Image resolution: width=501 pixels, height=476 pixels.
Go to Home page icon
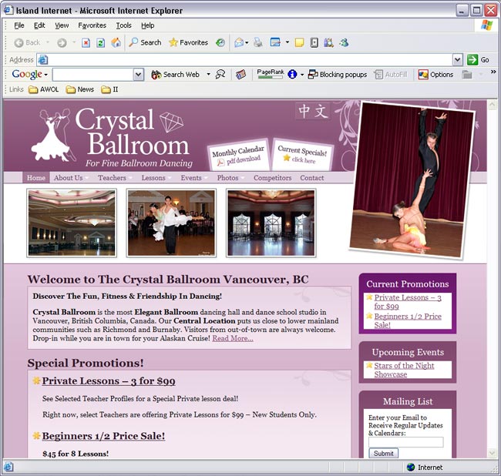[116, 42]
